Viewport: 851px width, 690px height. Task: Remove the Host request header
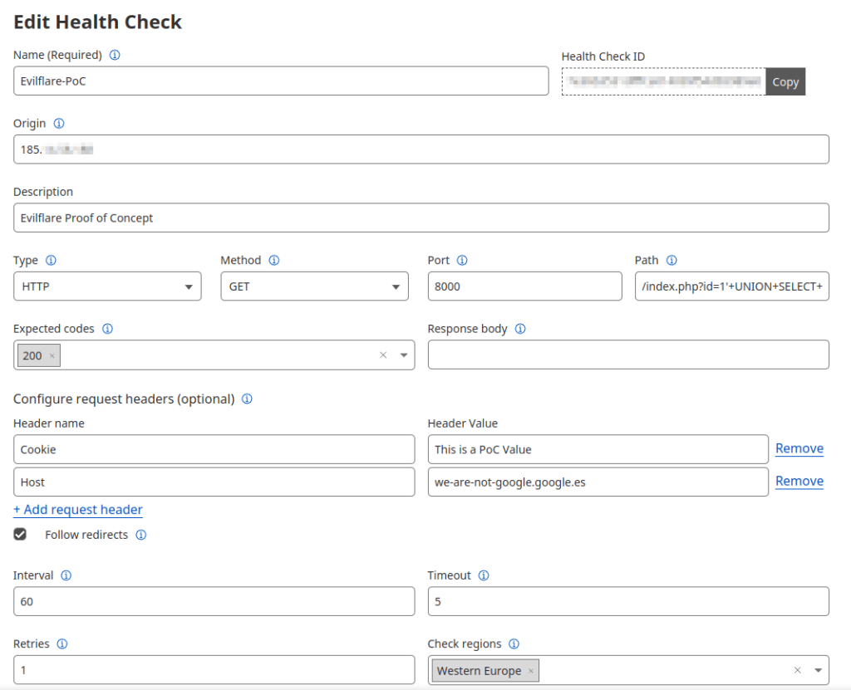(799, 482)
